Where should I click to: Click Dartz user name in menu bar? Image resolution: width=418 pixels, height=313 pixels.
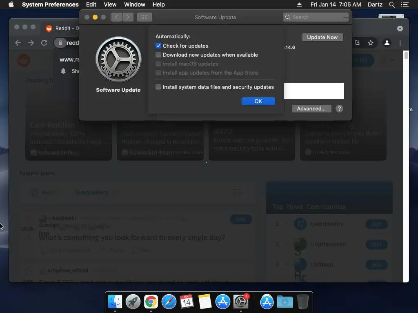375,4
